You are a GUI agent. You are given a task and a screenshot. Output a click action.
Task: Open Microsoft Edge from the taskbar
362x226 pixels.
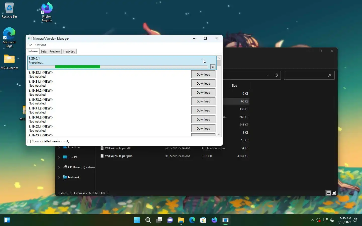[192, 220]
